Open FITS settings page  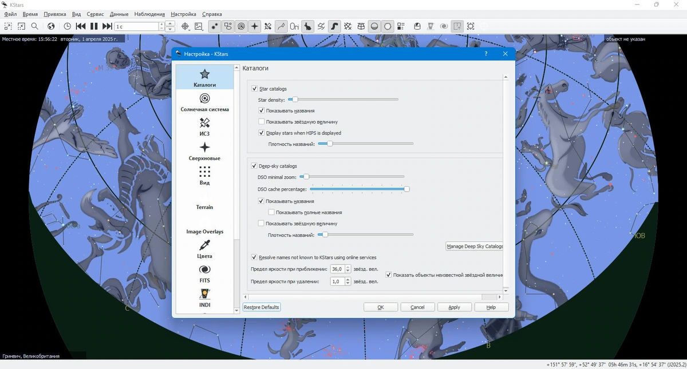(204, 274)
